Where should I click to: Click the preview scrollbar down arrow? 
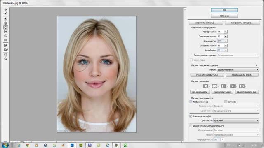tap(185, 139)
